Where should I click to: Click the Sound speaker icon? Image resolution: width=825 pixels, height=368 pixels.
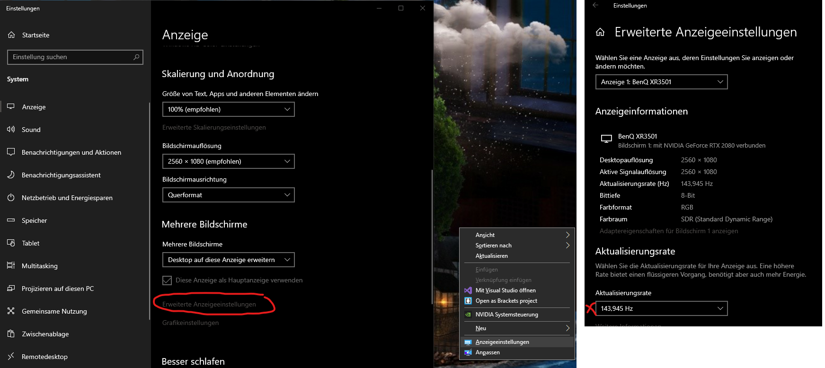11,129
